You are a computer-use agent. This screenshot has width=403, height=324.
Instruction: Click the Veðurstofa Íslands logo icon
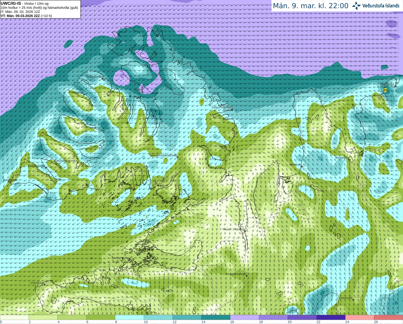tap(356, 6)
